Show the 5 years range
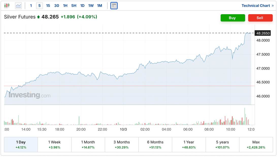This screenshot has width=277, height=157. coord(222,144)
